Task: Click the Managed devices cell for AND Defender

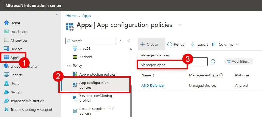Action: (202, 85)
